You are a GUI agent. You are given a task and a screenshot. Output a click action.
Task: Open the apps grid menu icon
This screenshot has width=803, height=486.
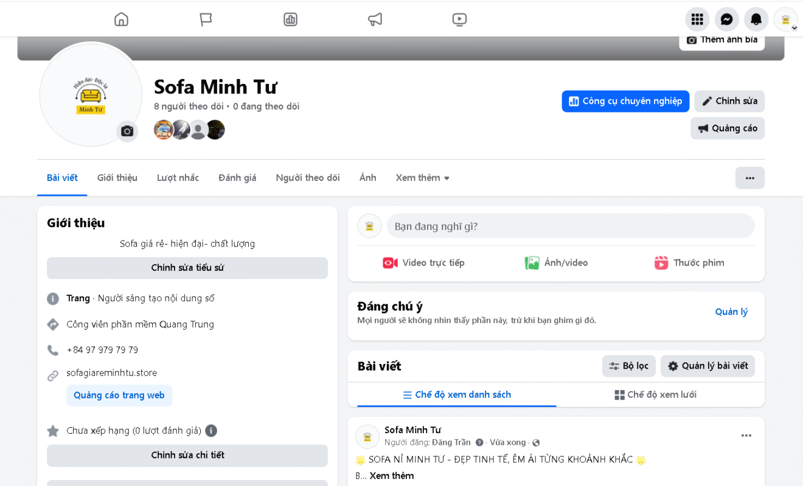coord(697,19)
